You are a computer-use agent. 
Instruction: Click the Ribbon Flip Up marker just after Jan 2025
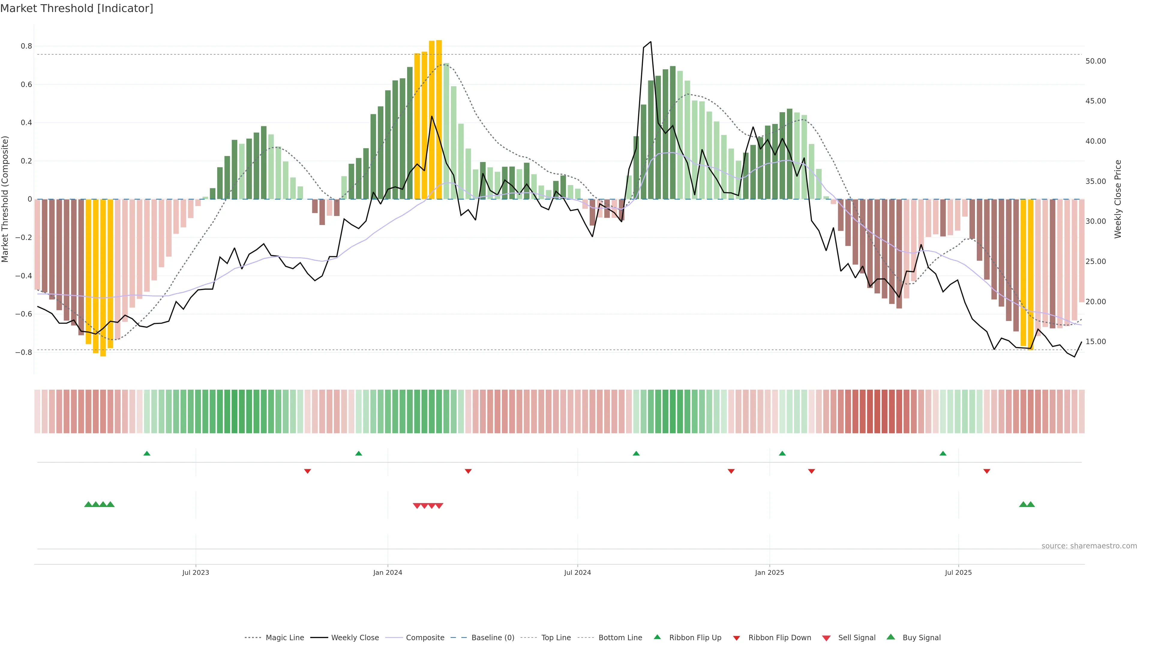tap(782, 454)
